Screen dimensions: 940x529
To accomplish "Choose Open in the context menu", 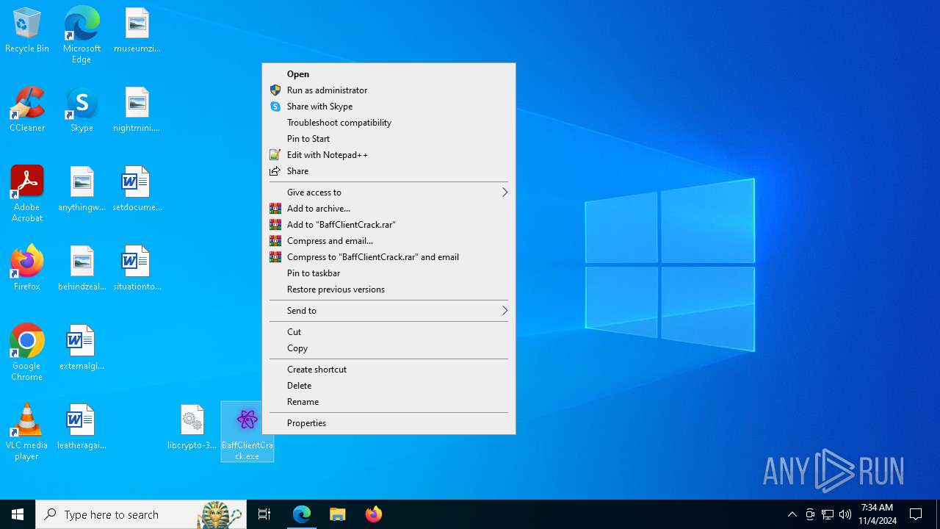I will (x=388, y=74).
